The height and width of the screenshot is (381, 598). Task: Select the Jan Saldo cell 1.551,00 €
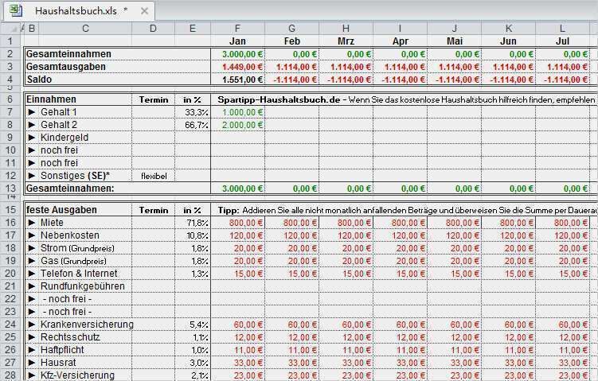click(237, 80)
